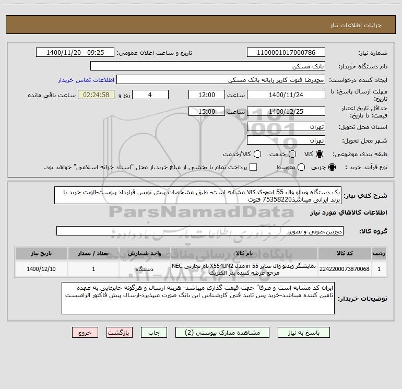
Task: Click product code cell 2242200073870068
Action: coord(345,269)
